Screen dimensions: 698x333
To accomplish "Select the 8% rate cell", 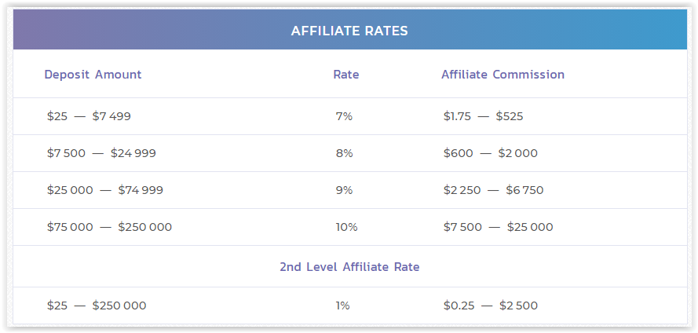I will coord(344,153).
